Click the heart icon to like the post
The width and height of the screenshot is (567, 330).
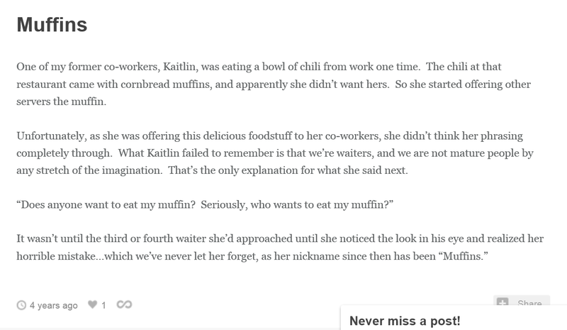(93, 304)
